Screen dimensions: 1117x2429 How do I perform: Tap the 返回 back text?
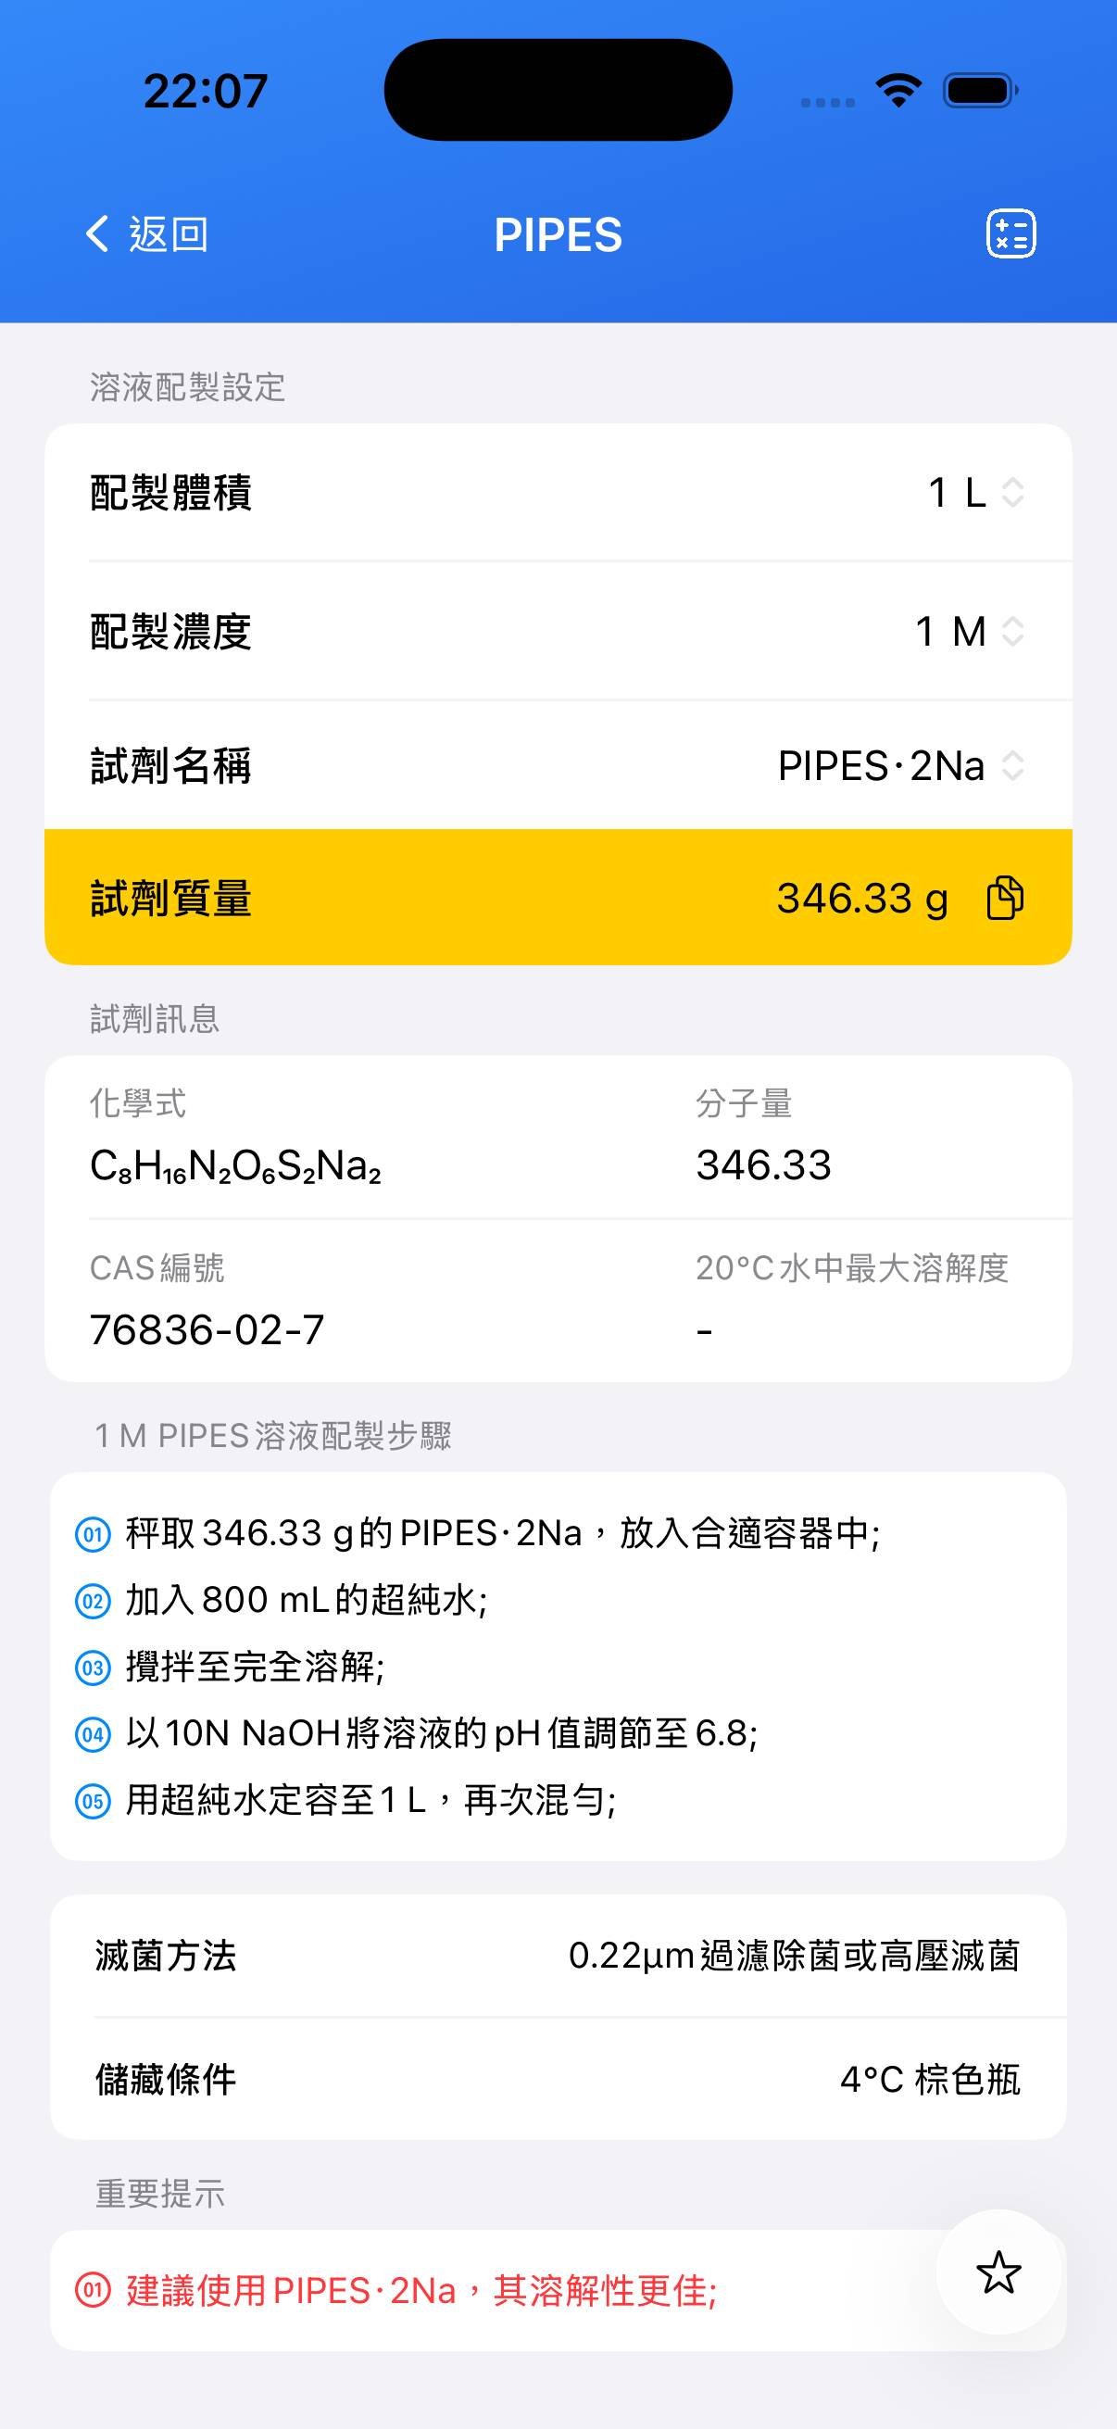coord(169,233)
